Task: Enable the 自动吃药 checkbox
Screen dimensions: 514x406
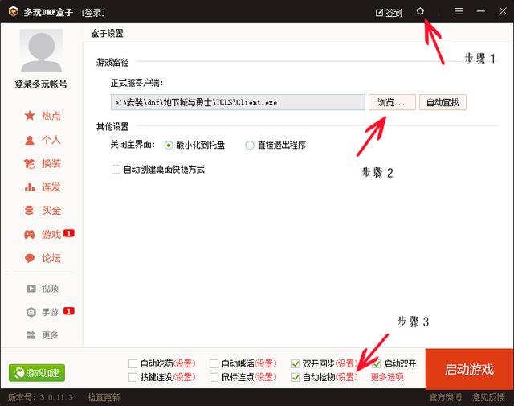Action: point(133,363)
